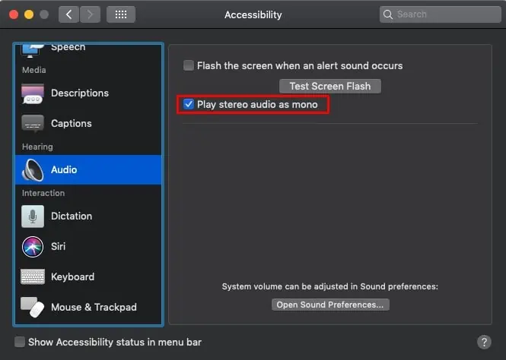Click the Speech display icon
The height and width of the screenshot is (360, 506).
click(33, 49)
